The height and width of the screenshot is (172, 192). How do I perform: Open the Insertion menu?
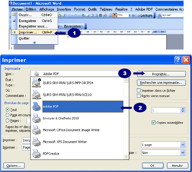click(x=64, y=9)
